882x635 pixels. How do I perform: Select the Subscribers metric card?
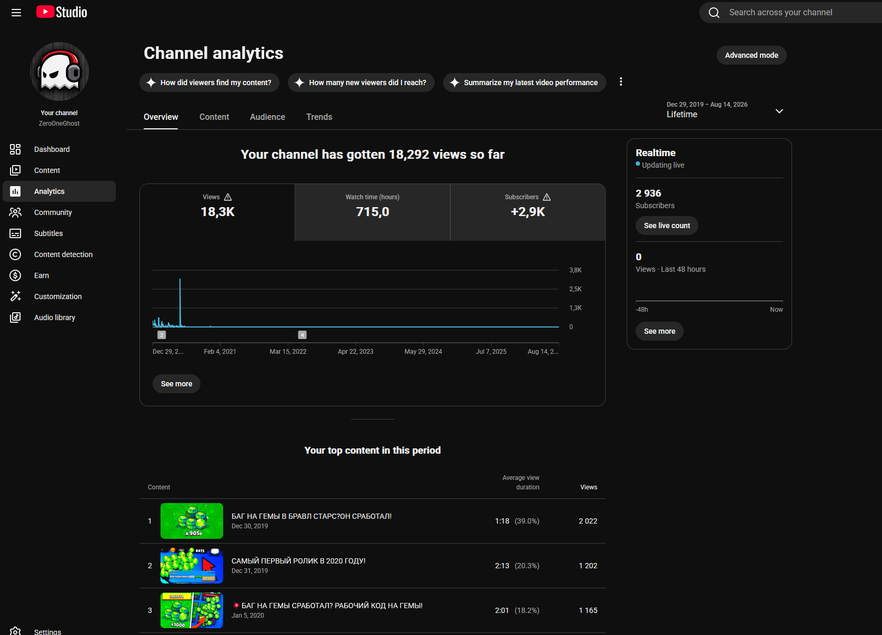tap(528, 212)
